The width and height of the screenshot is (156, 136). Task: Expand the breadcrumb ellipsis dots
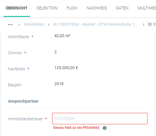(x=10, y=25)
